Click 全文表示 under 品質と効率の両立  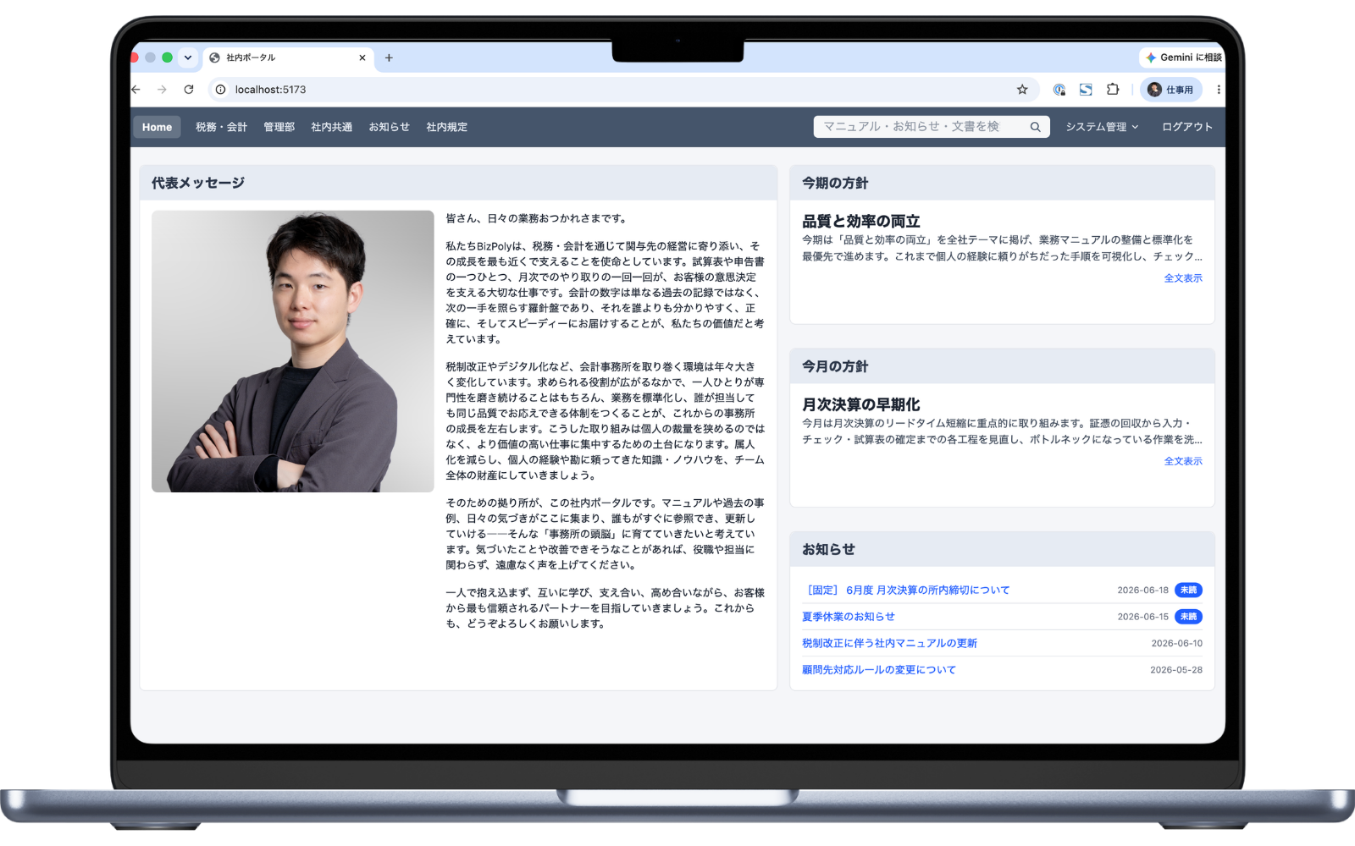[x=1183, y=277]
